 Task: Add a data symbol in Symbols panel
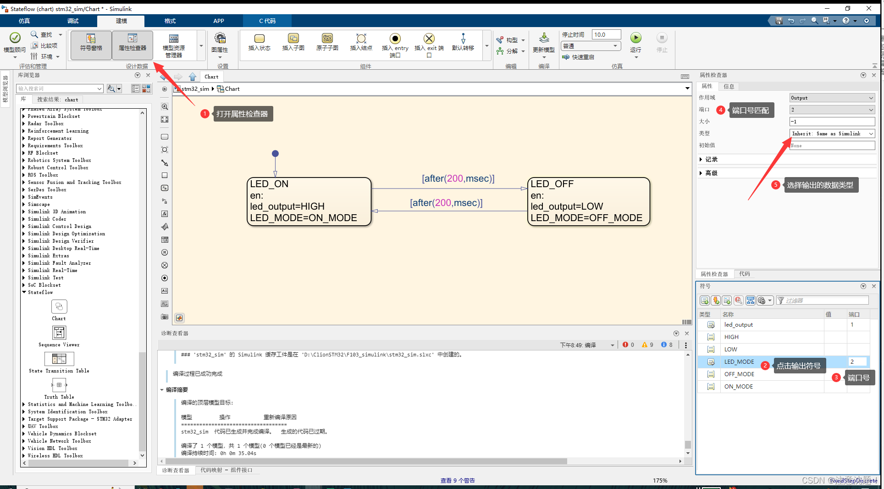[x=705, y=300]
